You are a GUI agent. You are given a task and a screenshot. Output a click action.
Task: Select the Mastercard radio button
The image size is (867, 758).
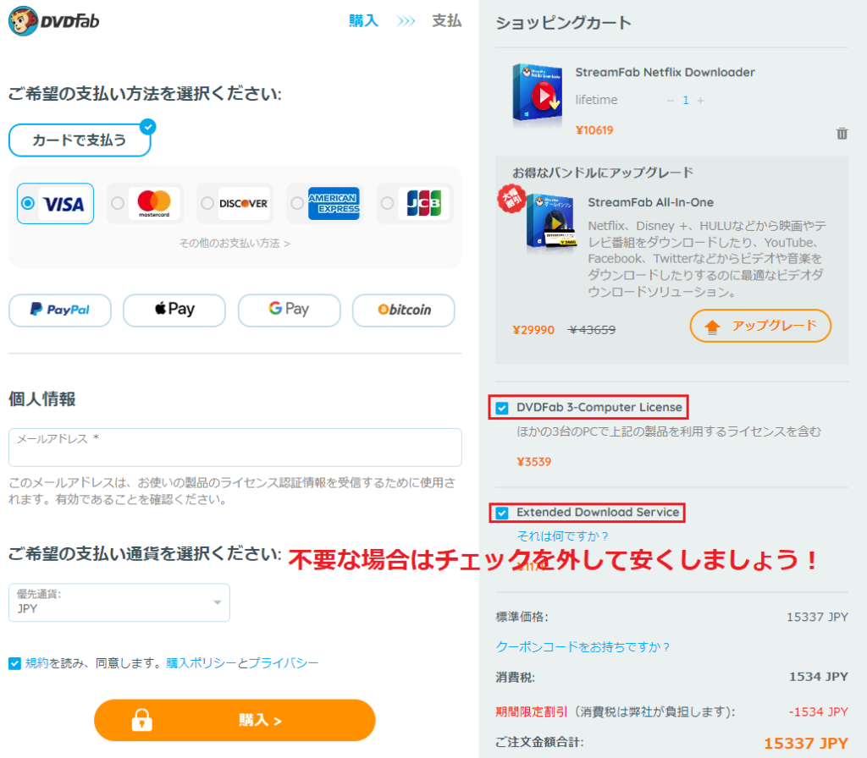[118, 203]
